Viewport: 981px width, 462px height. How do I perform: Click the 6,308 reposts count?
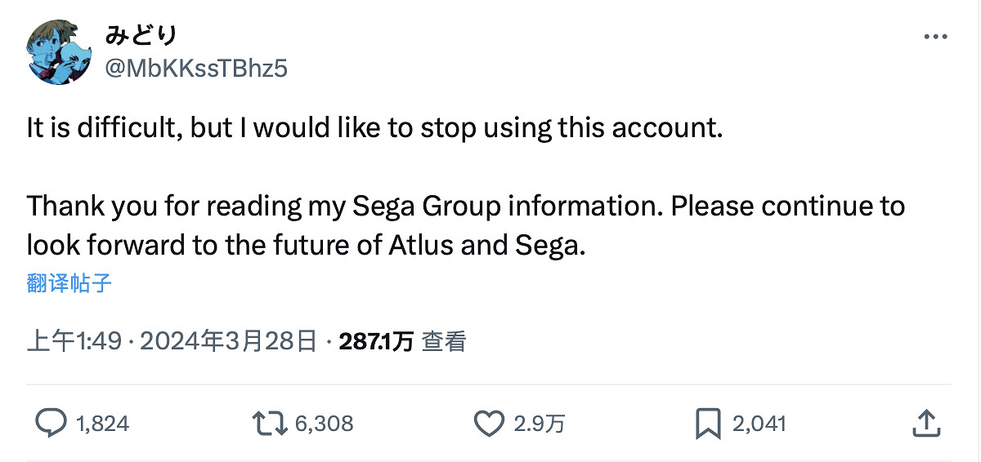324,424
